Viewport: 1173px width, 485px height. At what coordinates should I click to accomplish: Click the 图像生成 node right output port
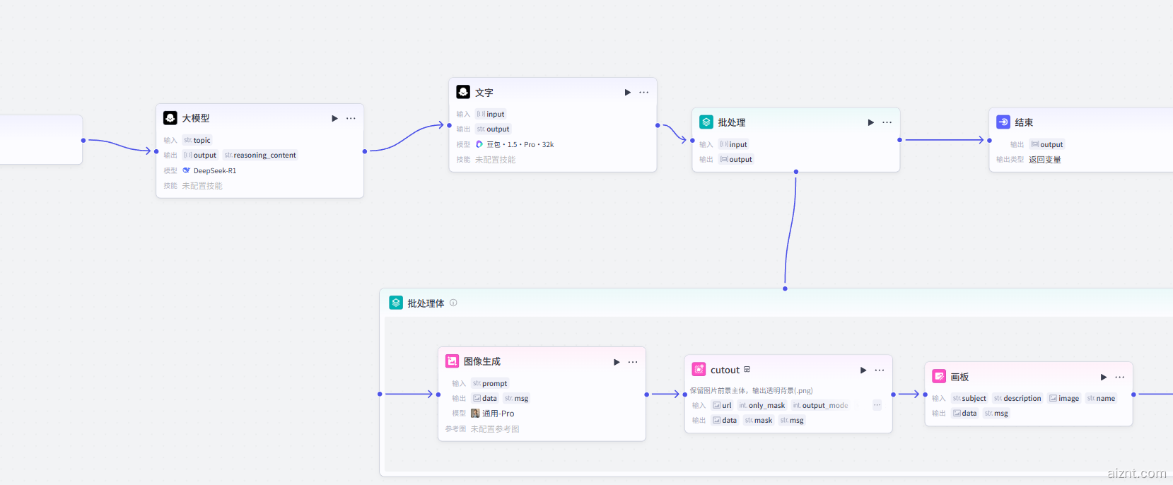pos(647,395)
